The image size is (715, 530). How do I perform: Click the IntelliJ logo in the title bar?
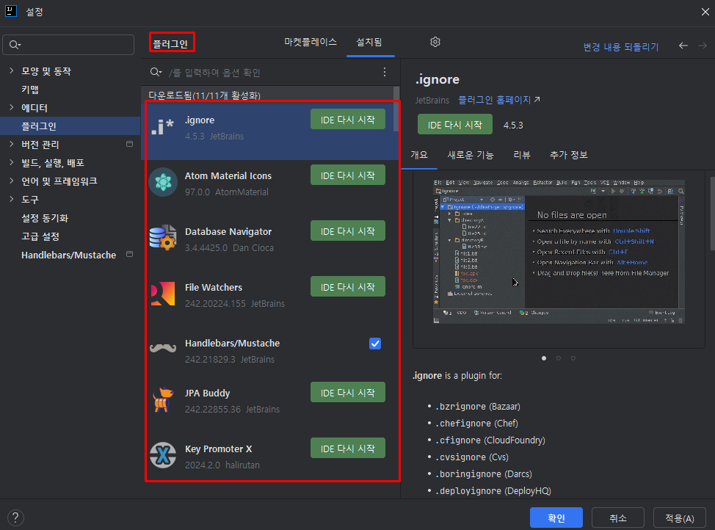coord(11,11)
